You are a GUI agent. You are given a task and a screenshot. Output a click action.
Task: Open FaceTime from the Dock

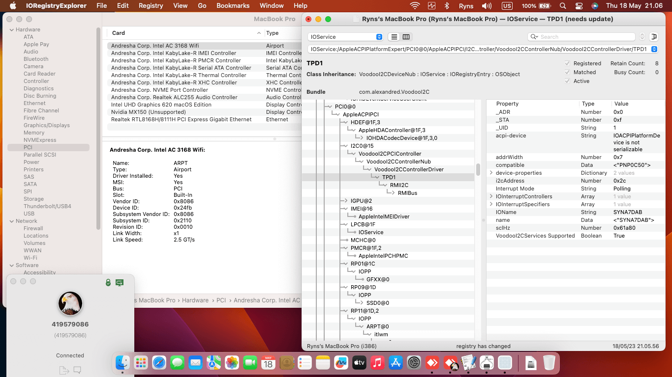[250, 363]
